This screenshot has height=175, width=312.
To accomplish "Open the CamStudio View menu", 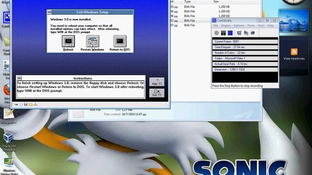I will [261, 26].
